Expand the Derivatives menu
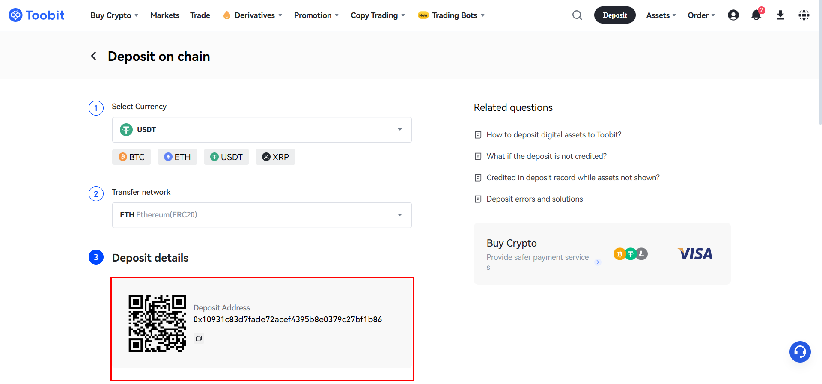Viewport: 822px width, 384px height. tap(258, 15)
